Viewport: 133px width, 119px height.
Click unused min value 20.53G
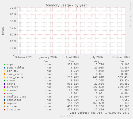[74, 90]
